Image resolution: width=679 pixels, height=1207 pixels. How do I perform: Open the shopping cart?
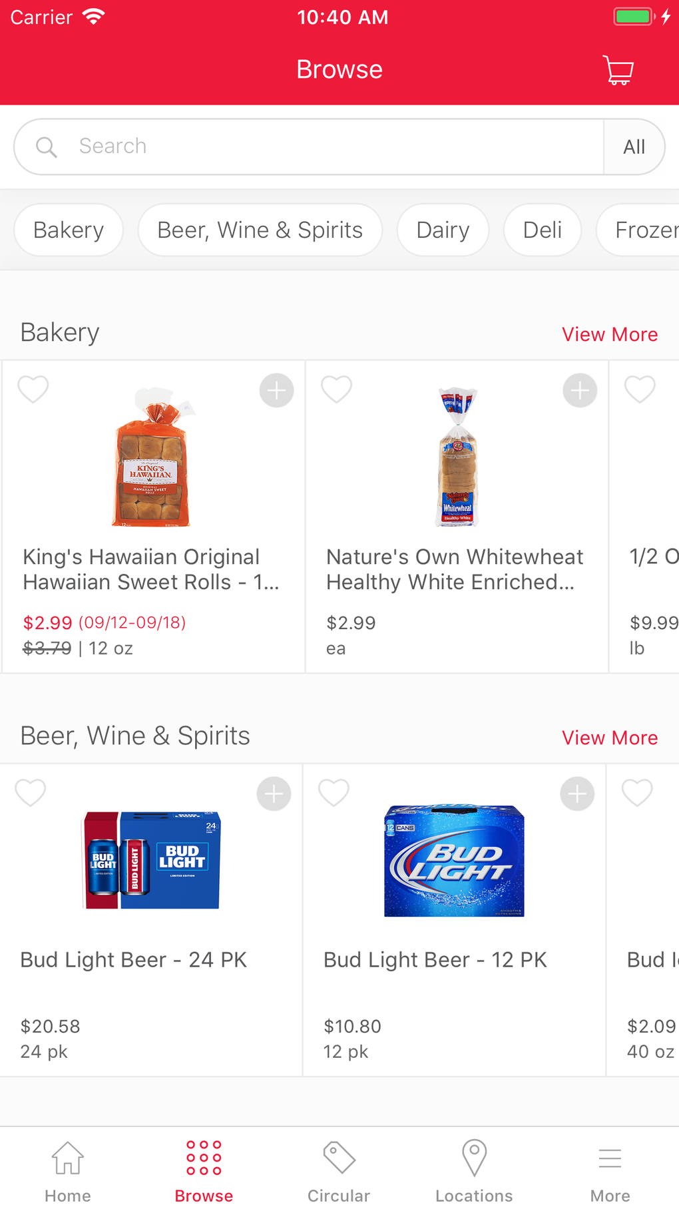pyautogui.click(x=618, y=70)
